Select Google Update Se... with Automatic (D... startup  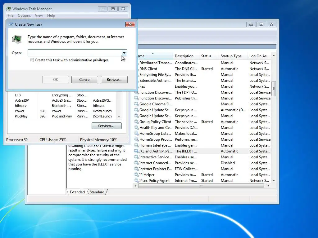click(x=202, y=110)
